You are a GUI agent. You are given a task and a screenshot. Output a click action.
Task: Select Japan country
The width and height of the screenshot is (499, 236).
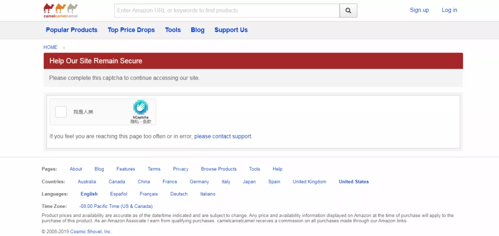249,182
